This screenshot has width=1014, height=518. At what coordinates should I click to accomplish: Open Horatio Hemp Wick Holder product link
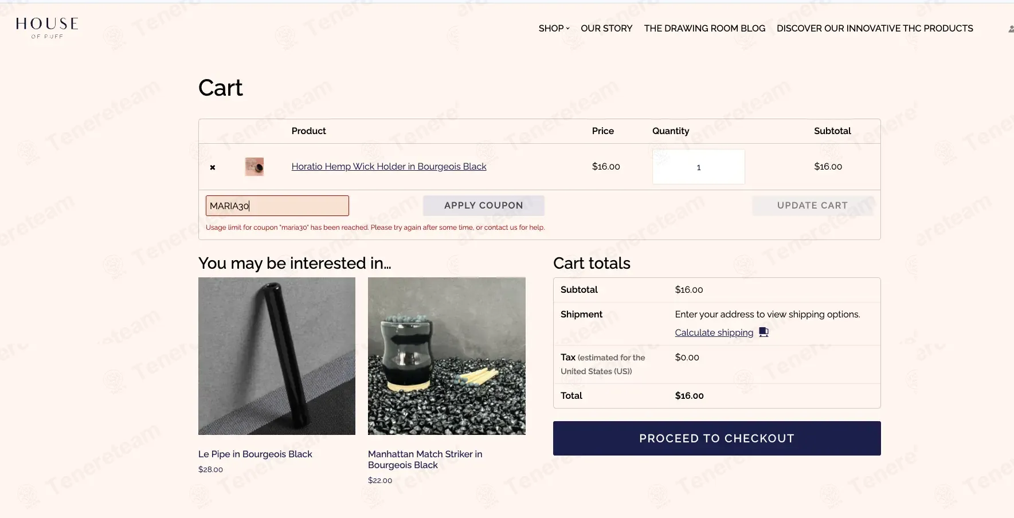click(x=389, y=166)
